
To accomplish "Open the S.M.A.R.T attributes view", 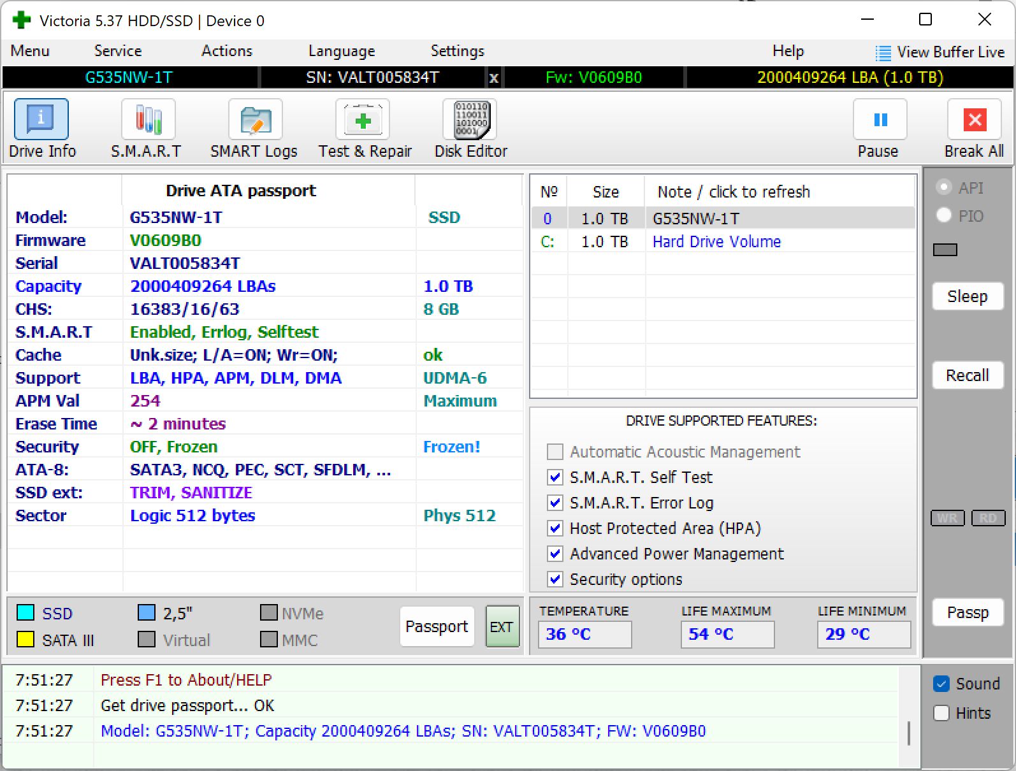I will [148, 120].
